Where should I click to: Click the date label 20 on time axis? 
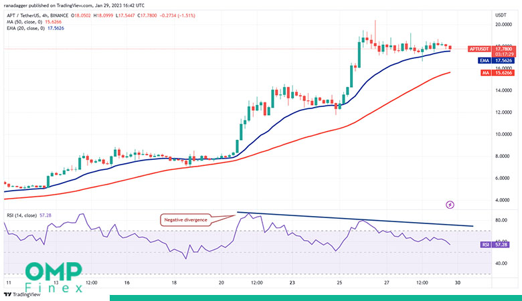222,283
